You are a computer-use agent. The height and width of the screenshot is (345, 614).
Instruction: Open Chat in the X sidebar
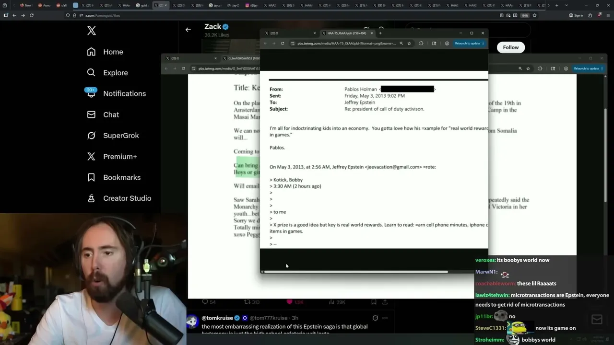click(x=103, y=115)
